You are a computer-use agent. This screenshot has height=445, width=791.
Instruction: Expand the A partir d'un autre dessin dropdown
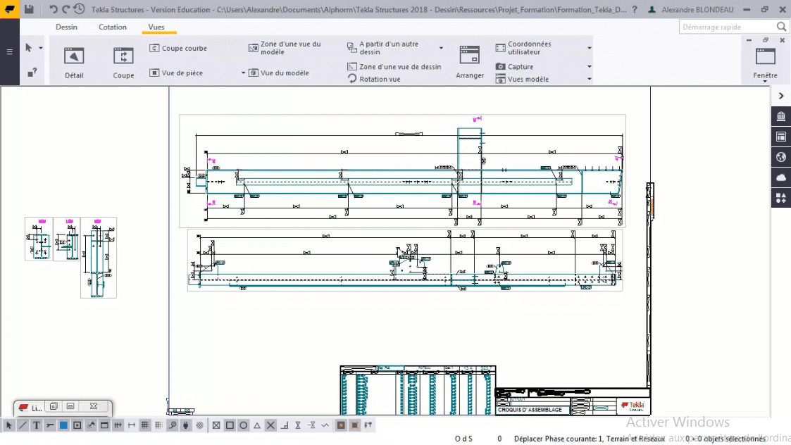(x=441, y=46)
